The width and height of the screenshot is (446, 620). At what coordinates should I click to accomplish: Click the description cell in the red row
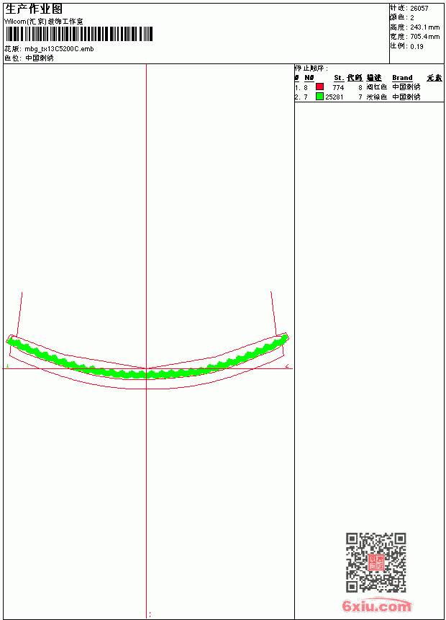pos(376,87)
